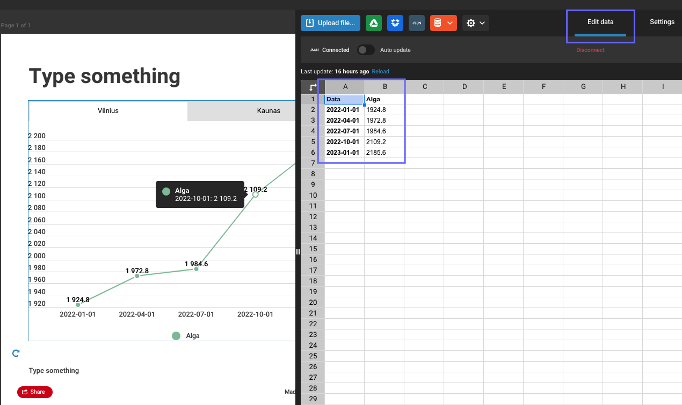Click the JSON Connected status icon
The width and height of the screenshot is (682, 405).
click(314, 49)
